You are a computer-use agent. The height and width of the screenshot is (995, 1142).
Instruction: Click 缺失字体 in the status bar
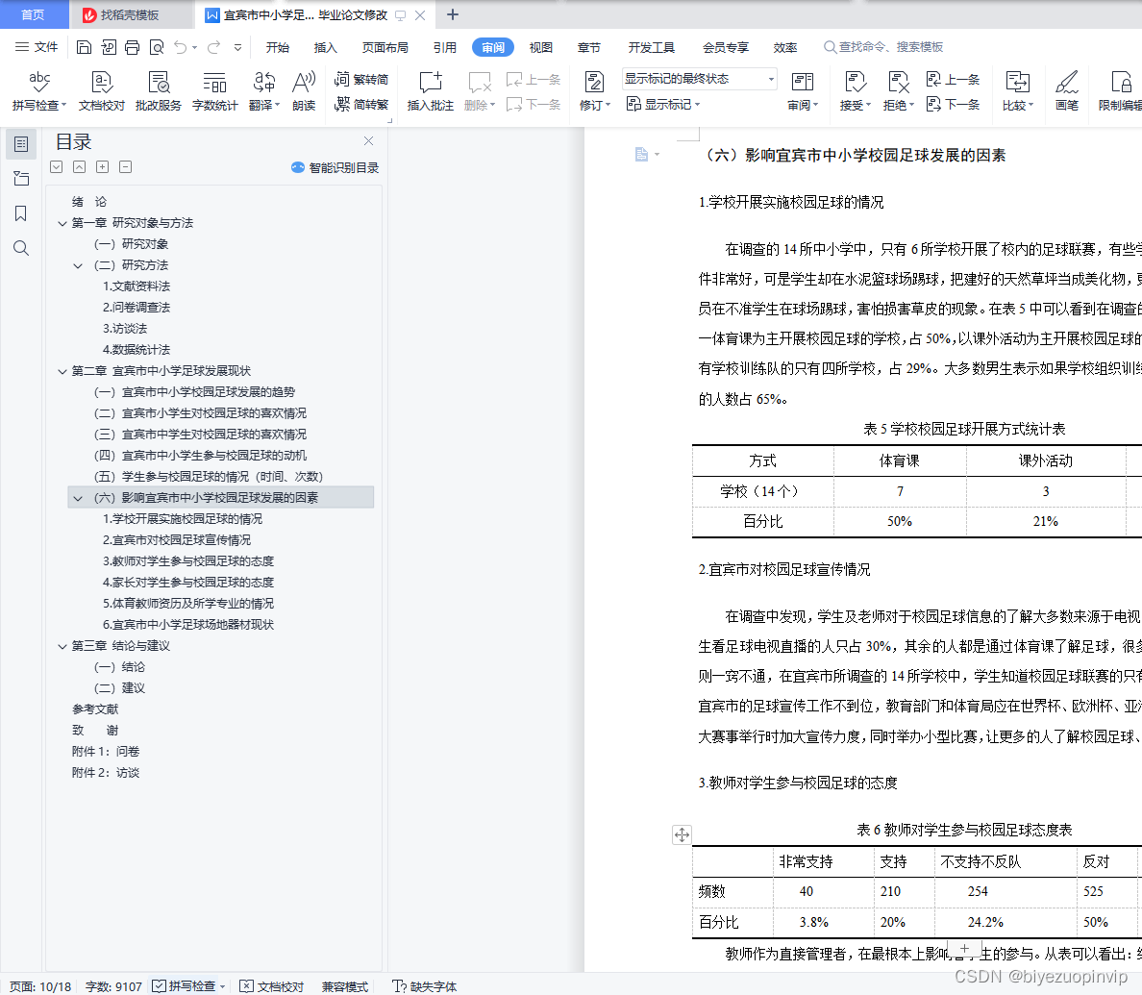425,986
